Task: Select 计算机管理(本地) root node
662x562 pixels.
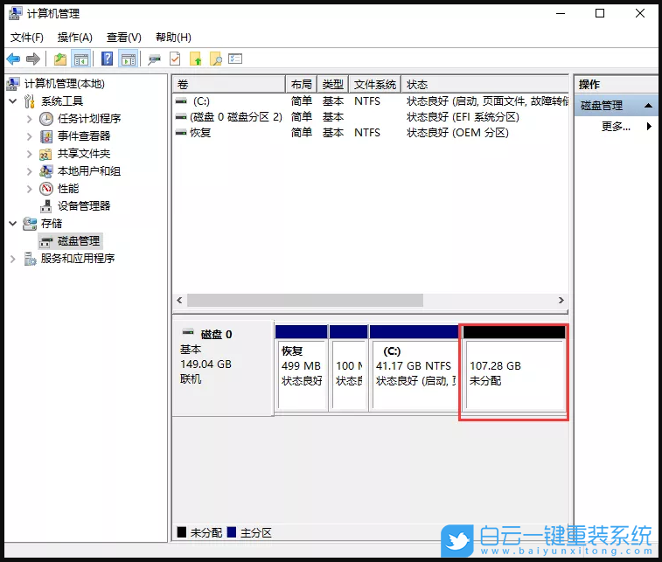Action: (x=64, y=84)
